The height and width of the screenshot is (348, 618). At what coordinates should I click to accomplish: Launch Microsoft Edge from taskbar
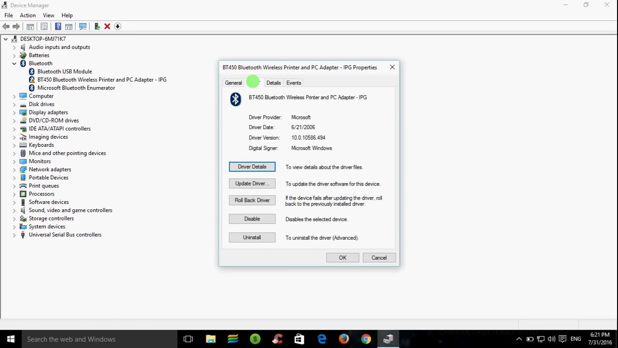tap(322, 339)
